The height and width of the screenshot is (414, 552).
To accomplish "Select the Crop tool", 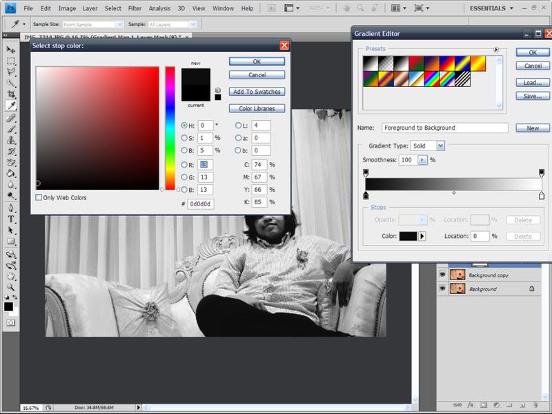I will pyautogui.click(x=11, y=94).
